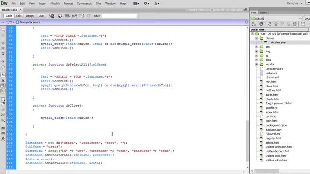Toggle word wrap icon in code toolbar

click(x=3, y=86)
